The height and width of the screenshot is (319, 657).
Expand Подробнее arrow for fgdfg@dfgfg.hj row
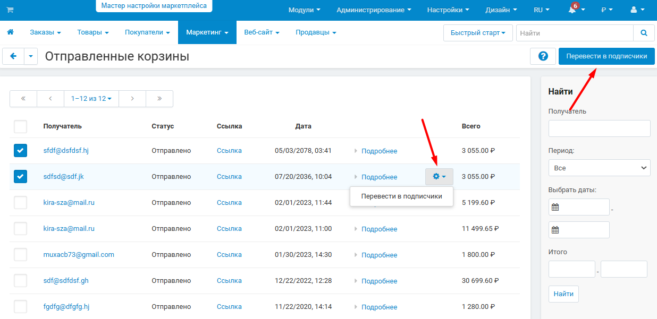[356, 307]
